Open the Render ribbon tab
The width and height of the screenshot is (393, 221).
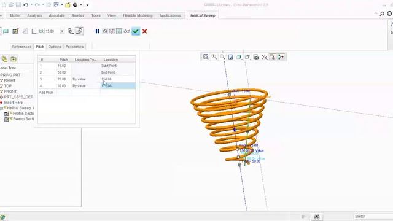pos(78,15)
